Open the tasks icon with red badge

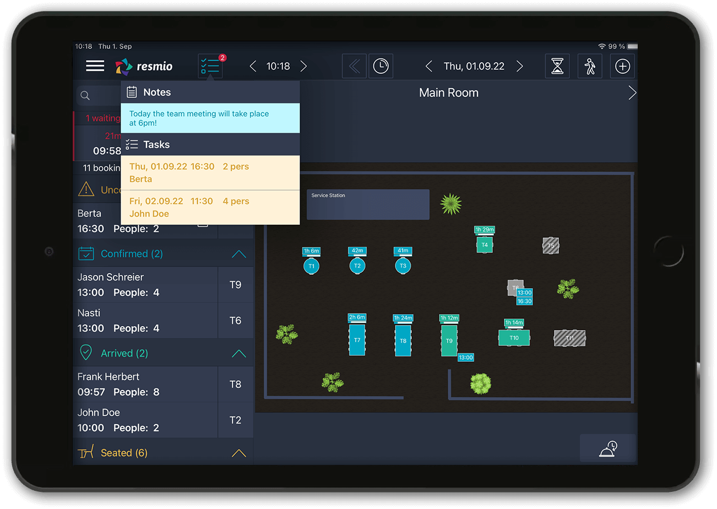tap(211, 66)
